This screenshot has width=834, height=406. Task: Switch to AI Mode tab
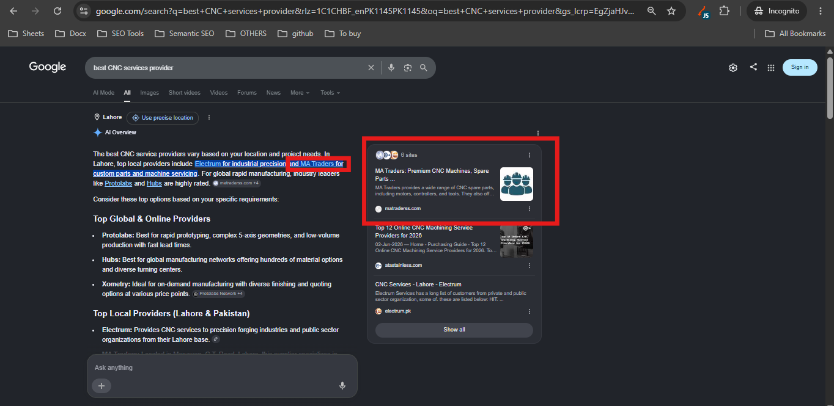103,93
